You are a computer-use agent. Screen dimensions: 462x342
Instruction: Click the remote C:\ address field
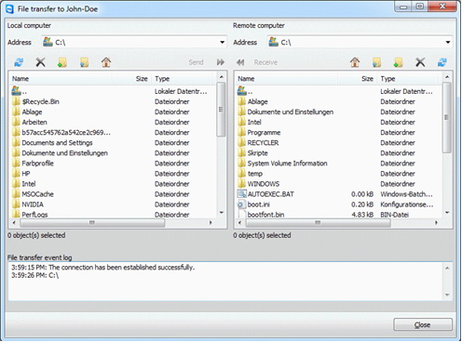(360, 42)
